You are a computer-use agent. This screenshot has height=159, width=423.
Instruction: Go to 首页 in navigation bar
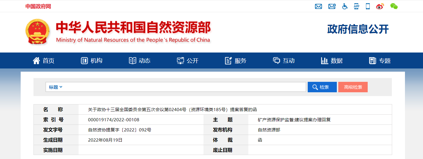tap(44, 61)
